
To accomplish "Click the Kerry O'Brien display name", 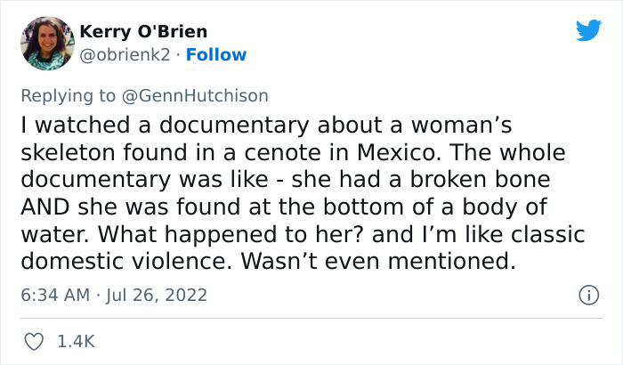I will click(x=143, y=32).
